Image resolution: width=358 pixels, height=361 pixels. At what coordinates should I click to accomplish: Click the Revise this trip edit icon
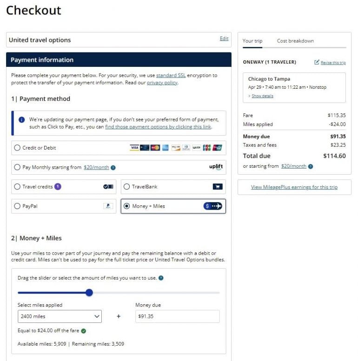point(317,62)
